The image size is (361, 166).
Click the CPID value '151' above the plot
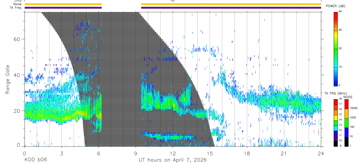[x=173, y=1]
